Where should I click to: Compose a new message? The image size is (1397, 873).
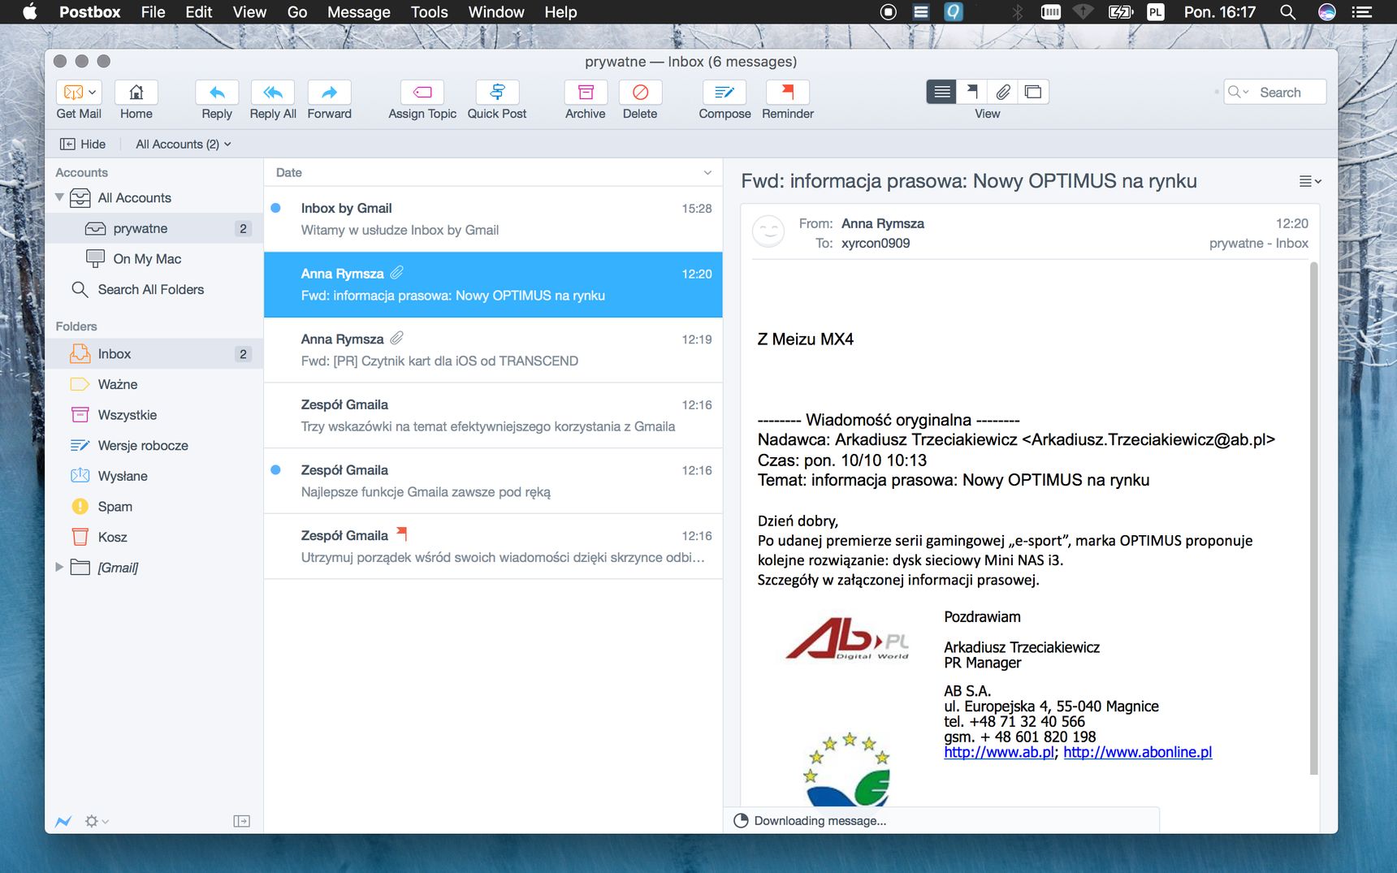coord(724,92)
